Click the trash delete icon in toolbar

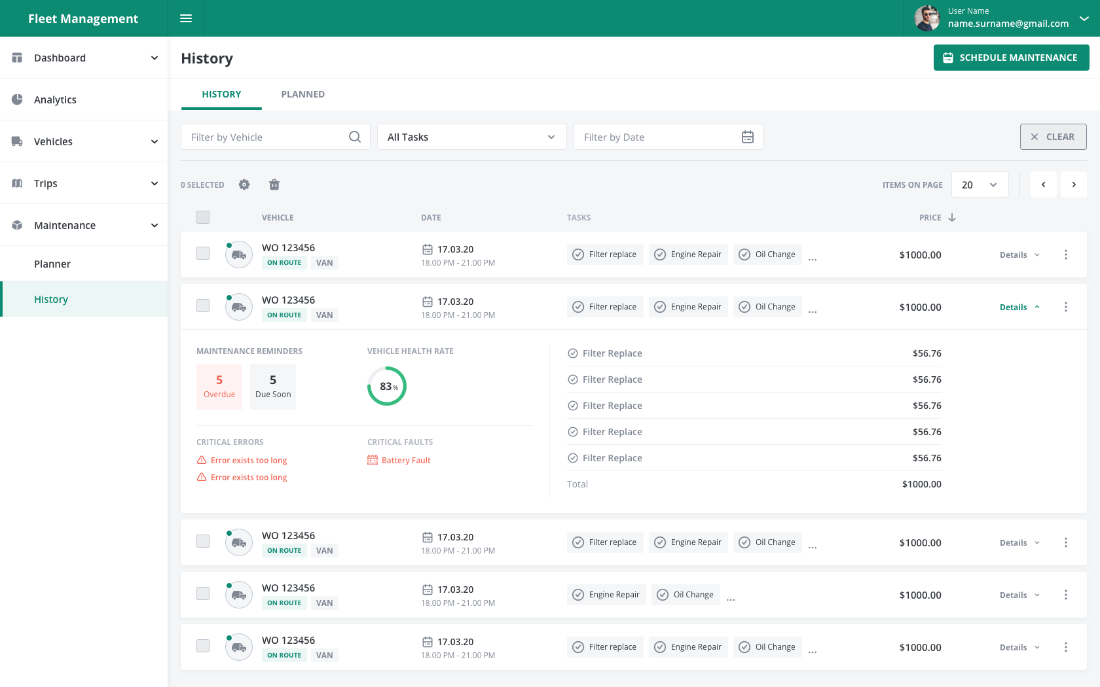pos(274,185)
